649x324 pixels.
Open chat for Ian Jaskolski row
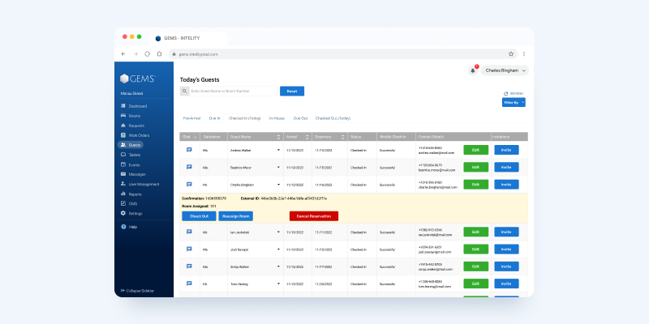point(189,232)
